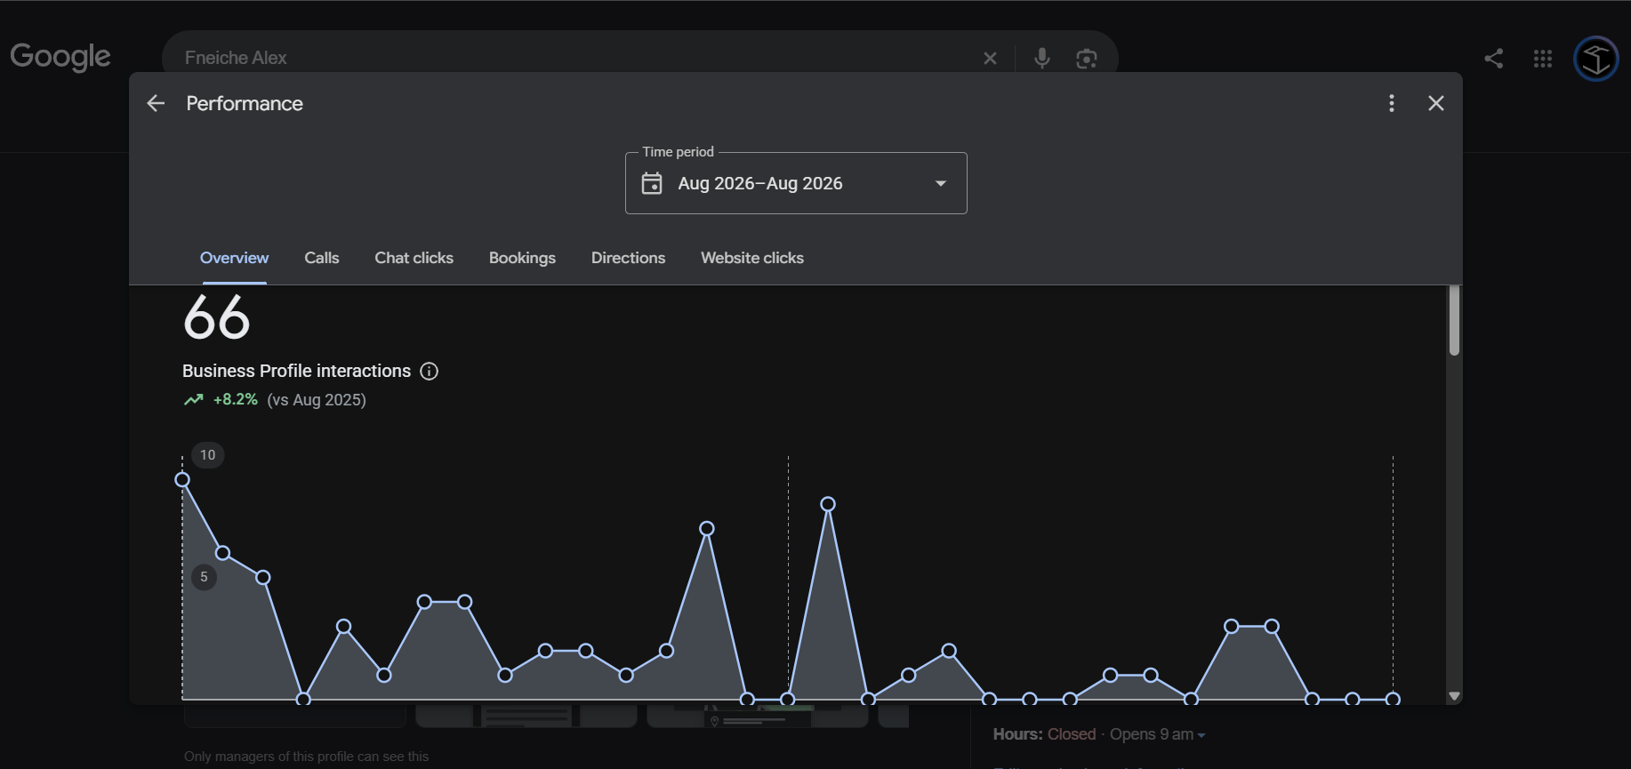This screenshot has height=769, width=1631.
Task: Switch to the Directions tab
Action: tap(628, 258)
